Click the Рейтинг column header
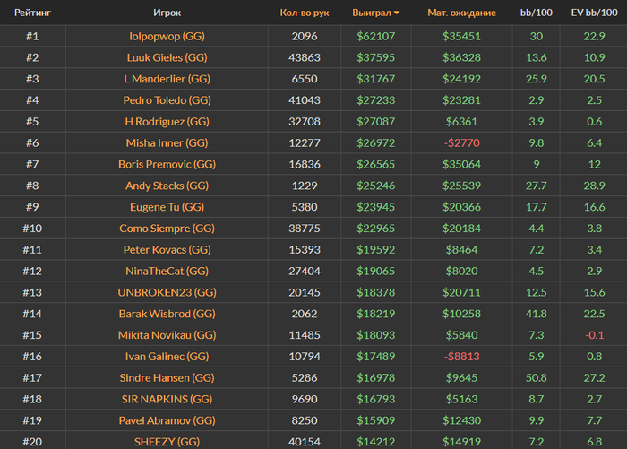This screenshot has height=449, width=627. (x=32, y=13)
